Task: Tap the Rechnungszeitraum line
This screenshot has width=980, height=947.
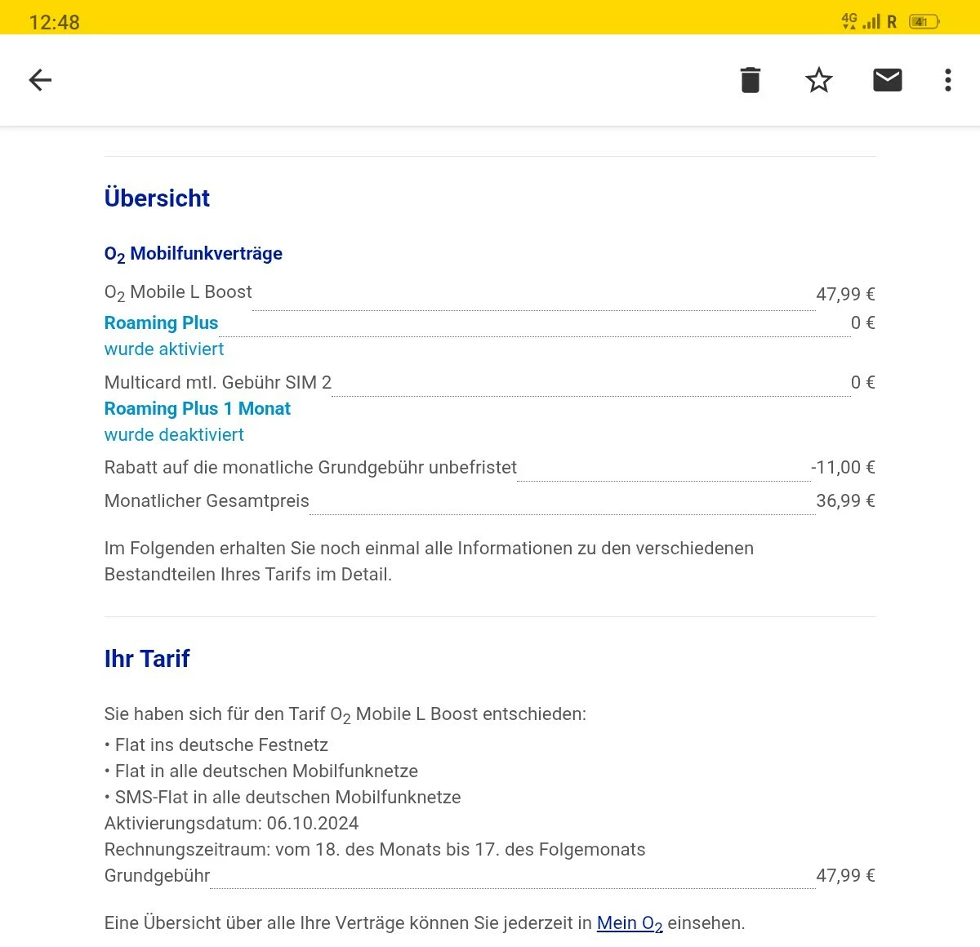Action: pyautogui.click(x=375, y=849)
